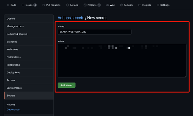Switch to the Pull requests tab
The height and width of the screenshot is (116, 193).
coord(51,5)
